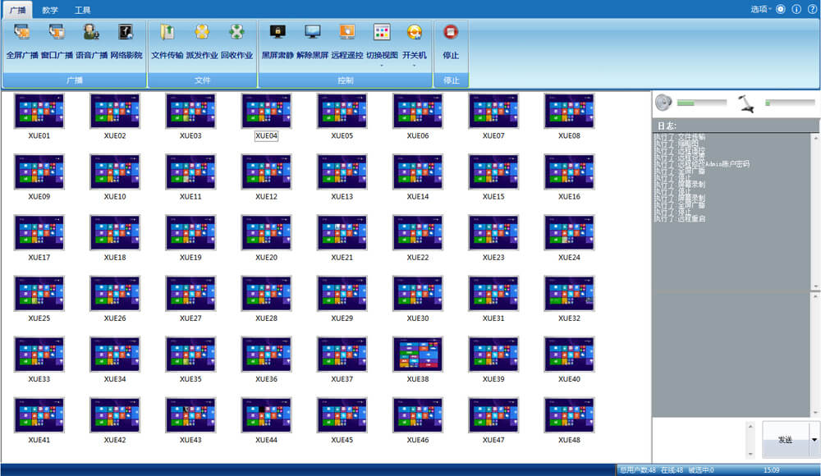Viewport: 821px width, 476px height.
Task: Select student thumbnail XUE44
Action: coord(266,414)
